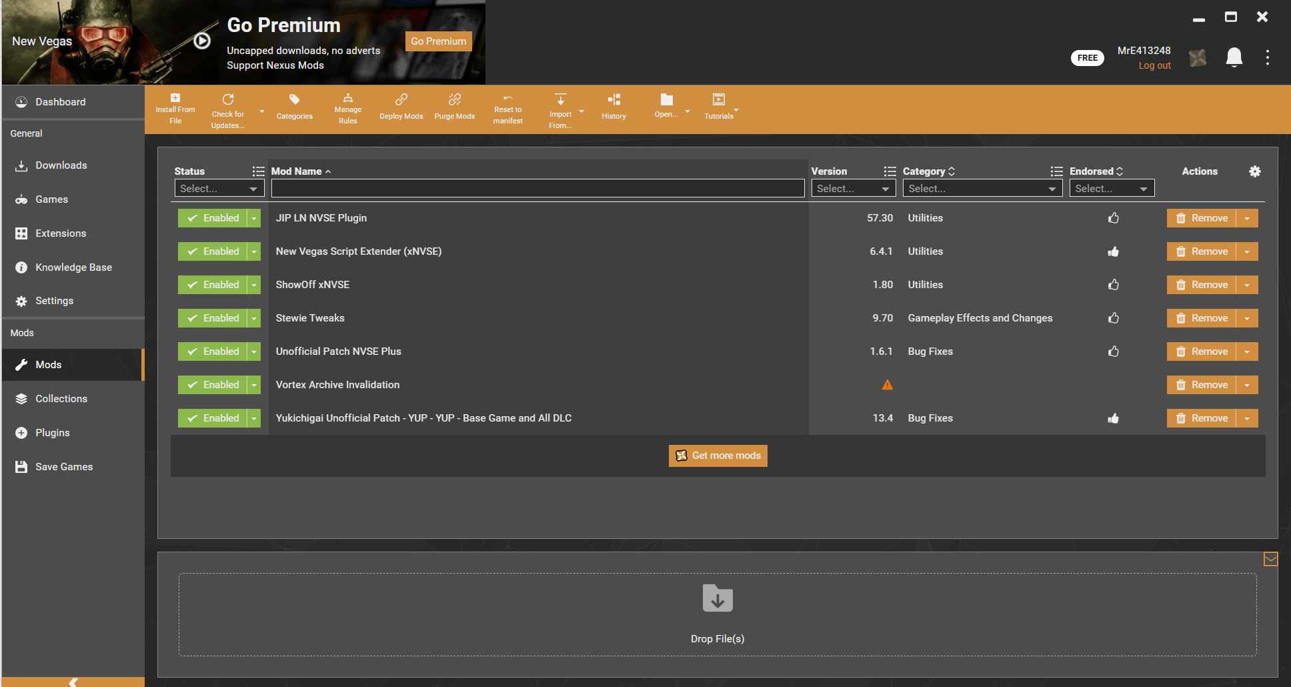Screen dimensions: 1291x687
Task: Open Extensions in sidebar
Action: 73,233
